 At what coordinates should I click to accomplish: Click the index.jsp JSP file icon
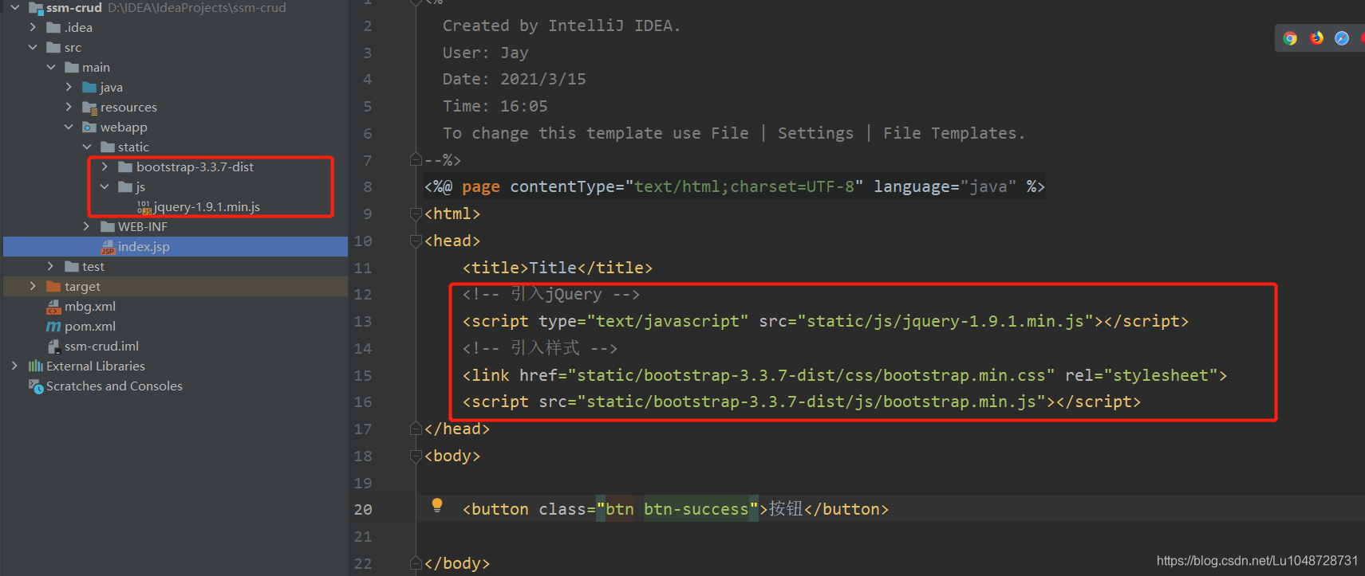(x=108, y=247)
